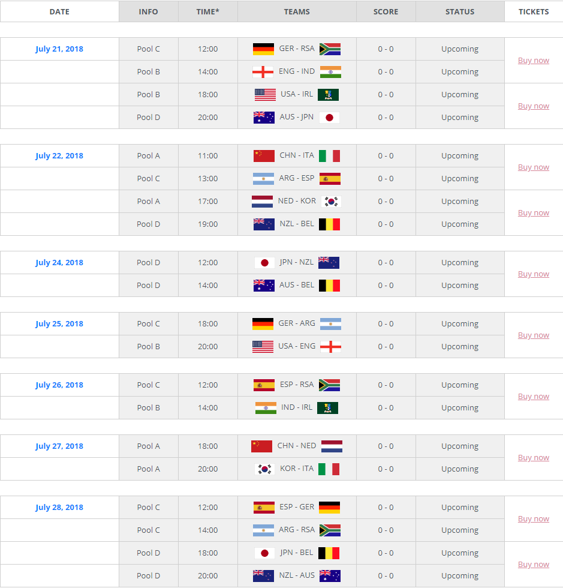Select the Pool A cell in the KOR - ITA row

pos(148,469)
